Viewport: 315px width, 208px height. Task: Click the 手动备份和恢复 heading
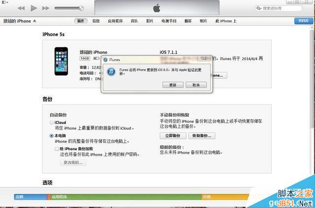174,115
